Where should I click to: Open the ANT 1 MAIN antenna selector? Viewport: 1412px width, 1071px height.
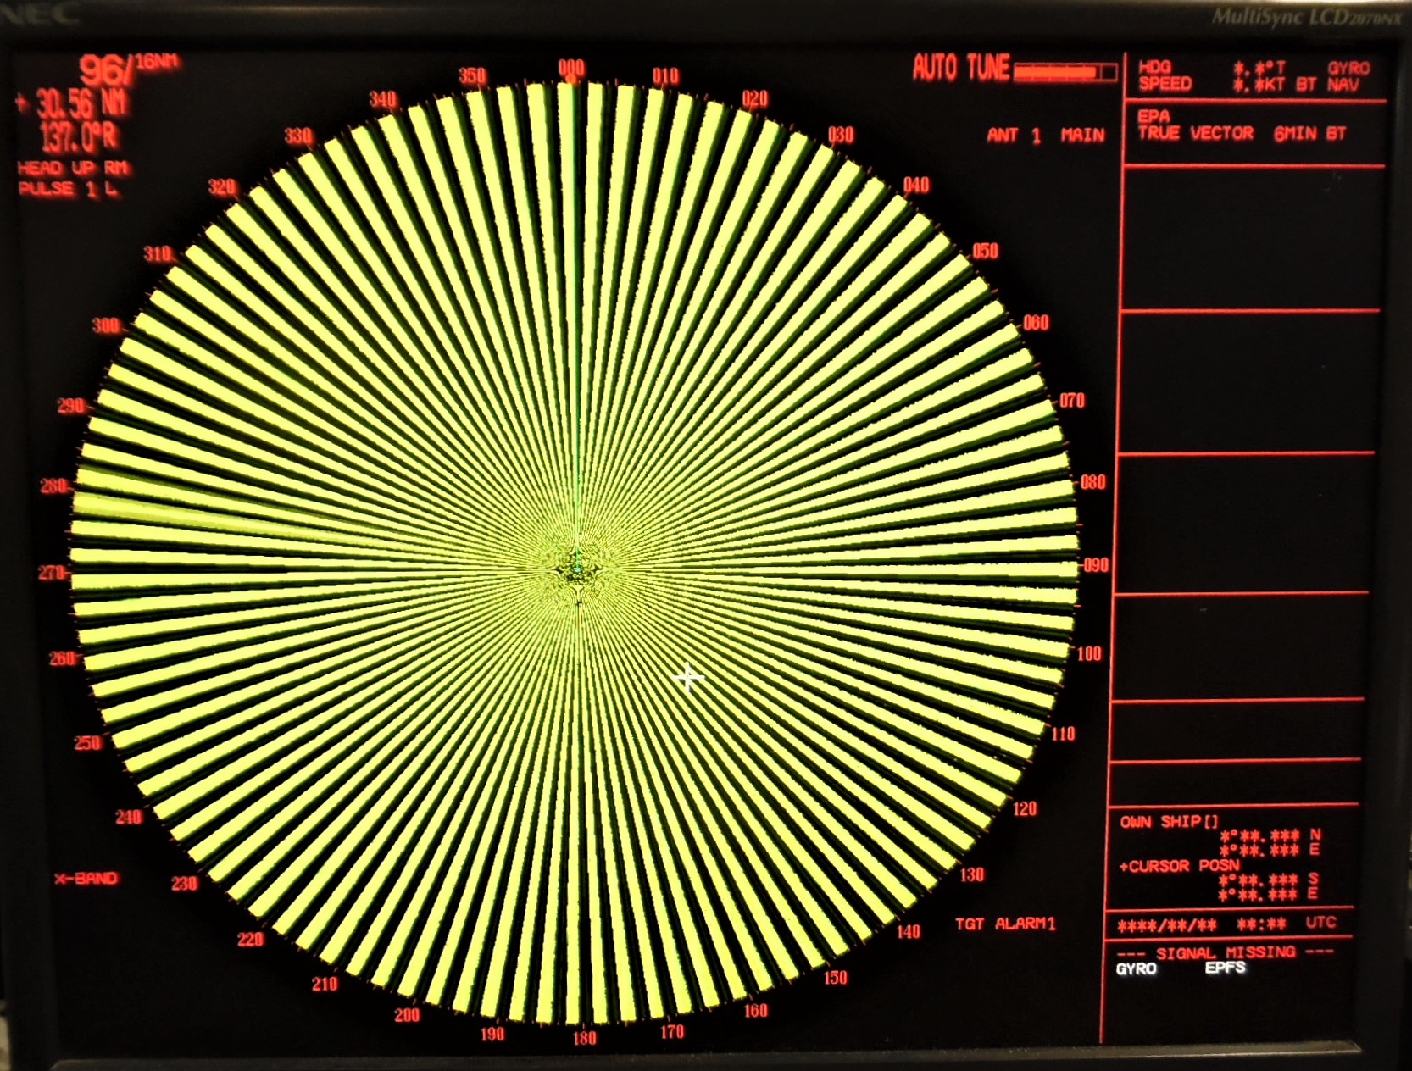1045,136
